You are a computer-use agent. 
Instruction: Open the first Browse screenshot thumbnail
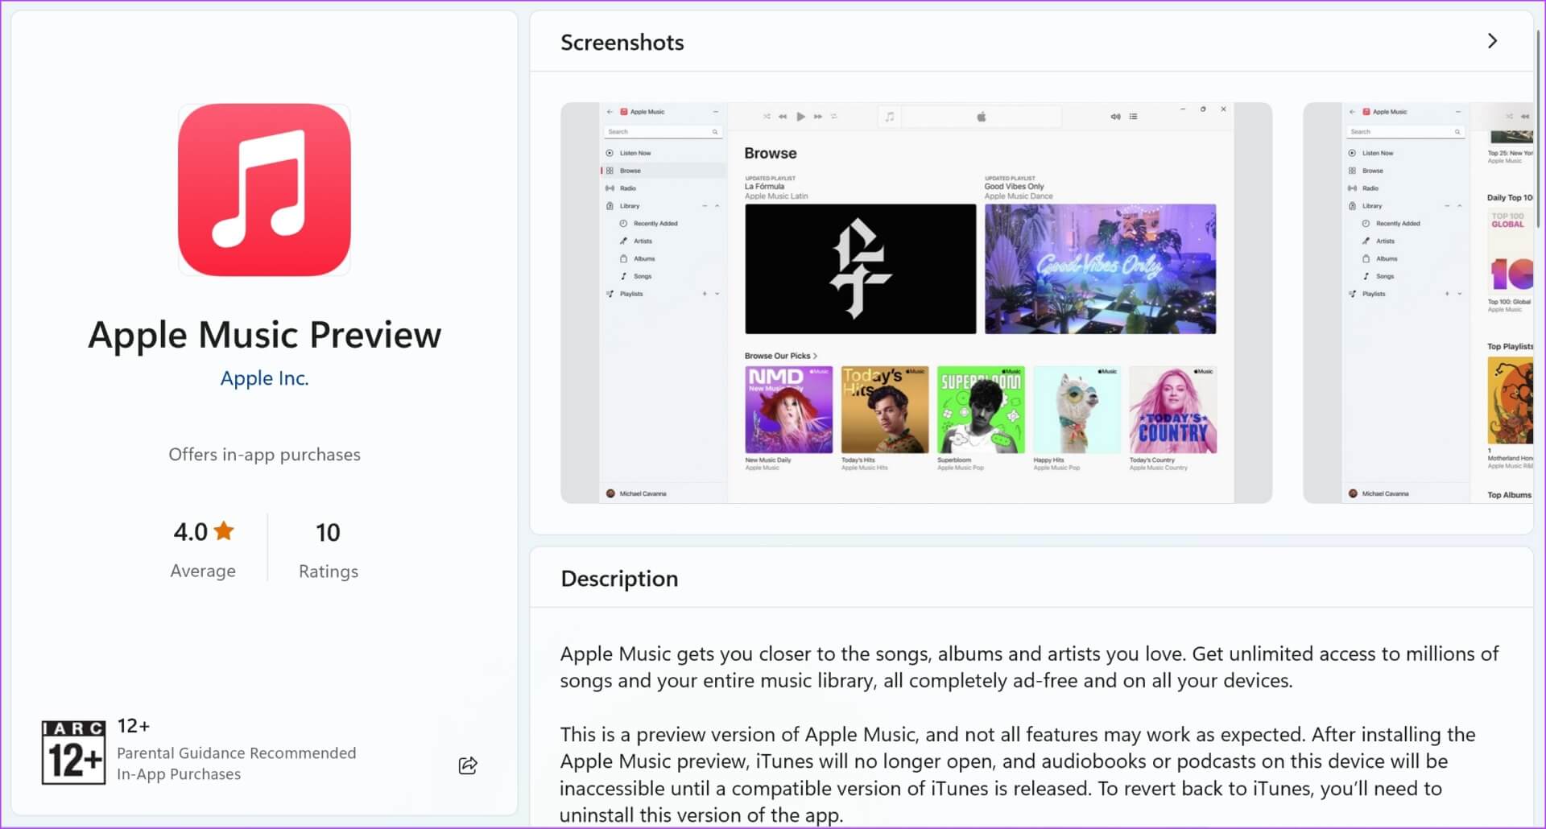(x=916, y=303)
